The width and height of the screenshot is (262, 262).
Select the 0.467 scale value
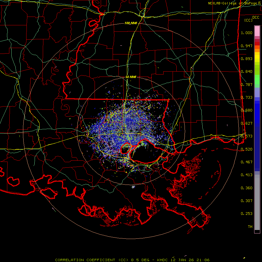click(247, 162)
